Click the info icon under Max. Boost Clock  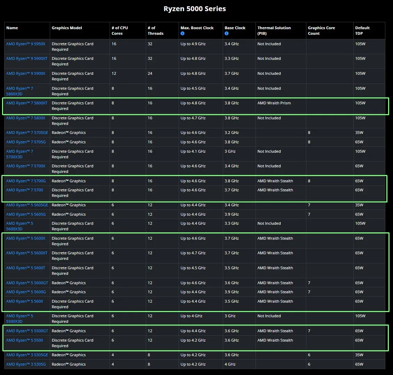click(x=182, y=33)
